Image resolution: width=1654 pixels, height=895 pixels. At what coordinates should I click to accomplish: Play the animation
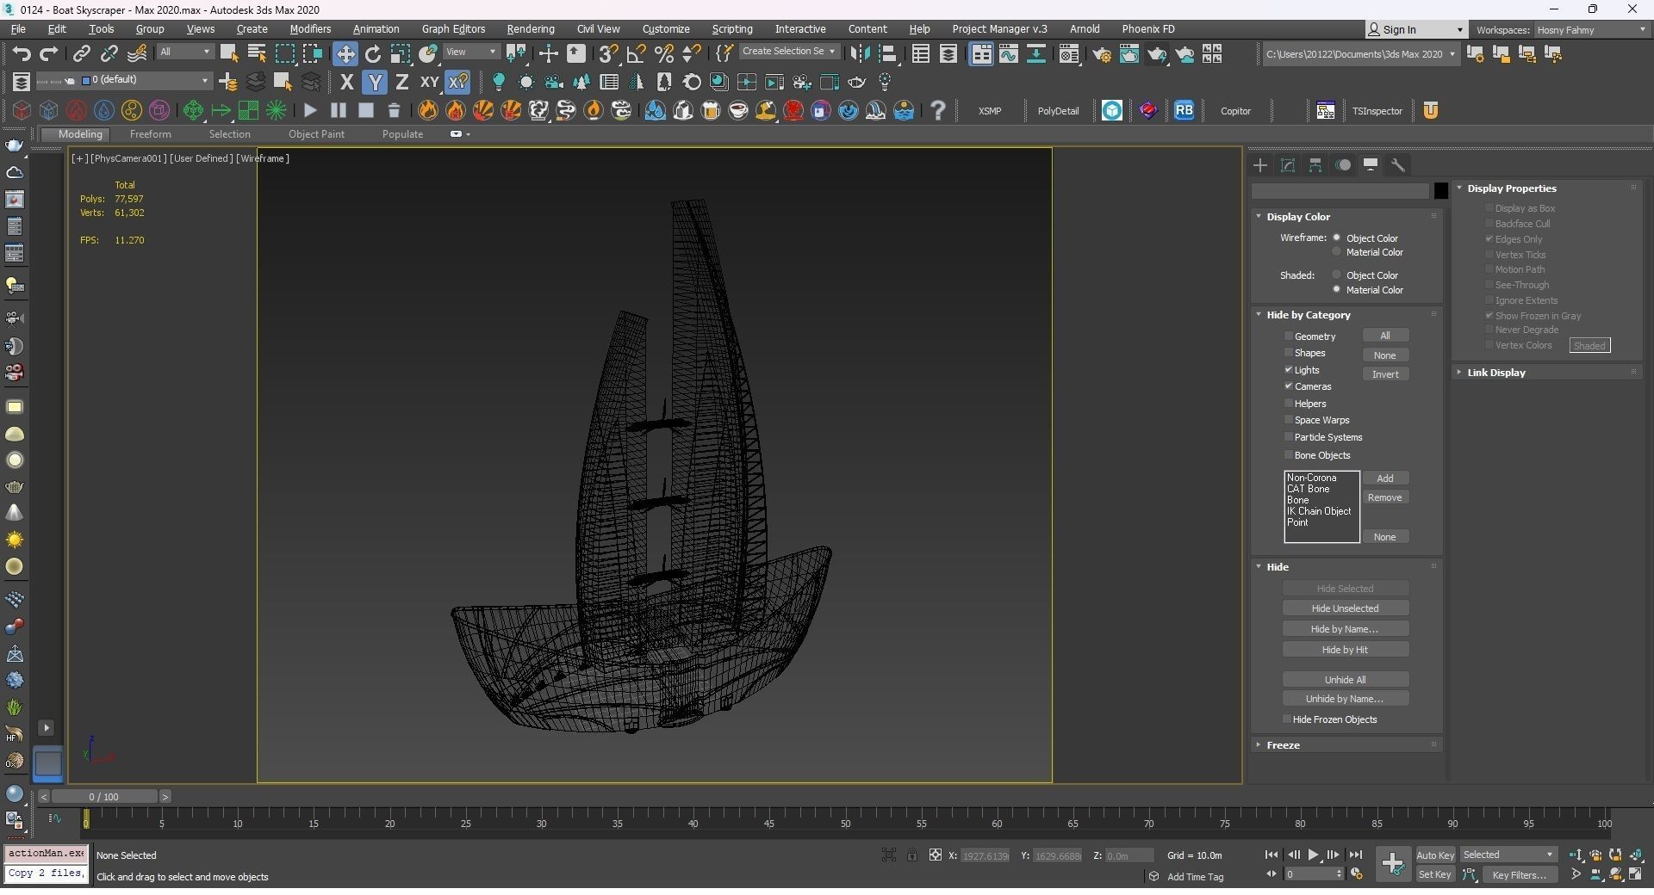point(1313,855)
